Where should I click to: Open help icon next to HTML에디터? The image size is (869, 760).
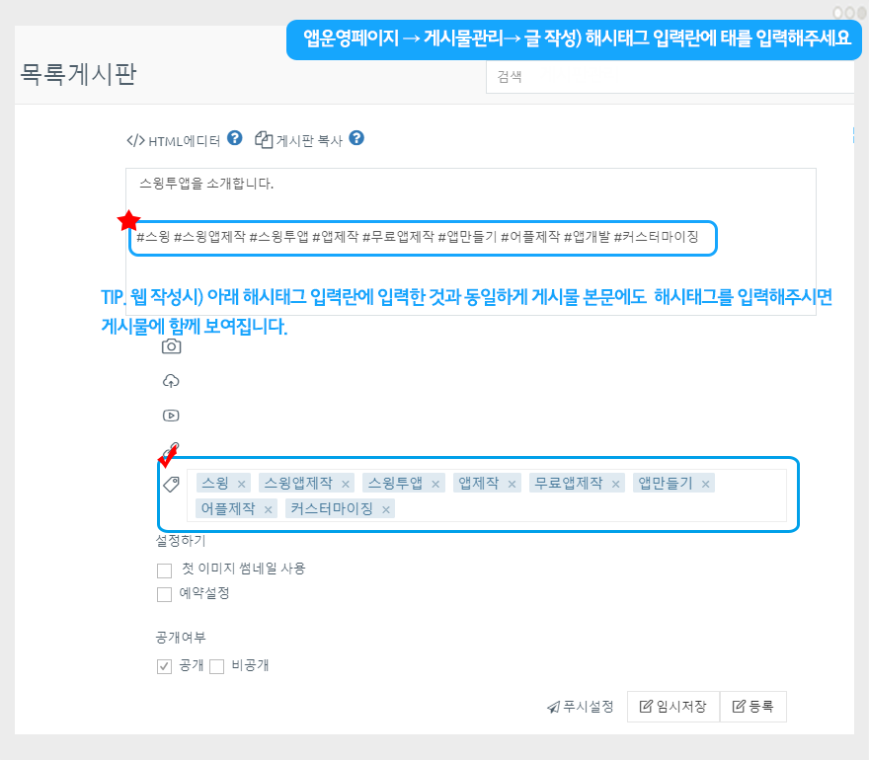234,138
